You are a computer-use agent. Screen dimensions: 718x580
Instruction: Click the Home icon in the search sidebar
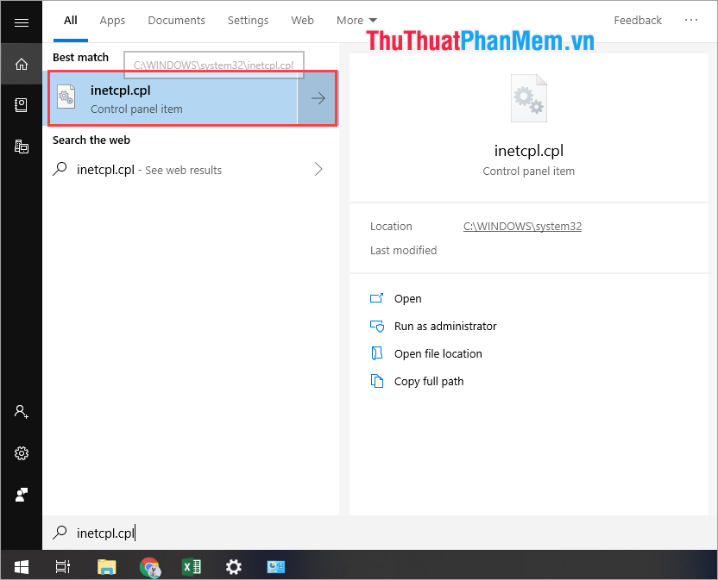(21, 64)
